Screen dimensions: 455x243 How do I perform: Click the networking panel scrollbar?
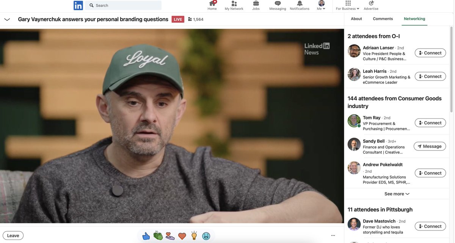pyautogui.click(x=451, y=69)
